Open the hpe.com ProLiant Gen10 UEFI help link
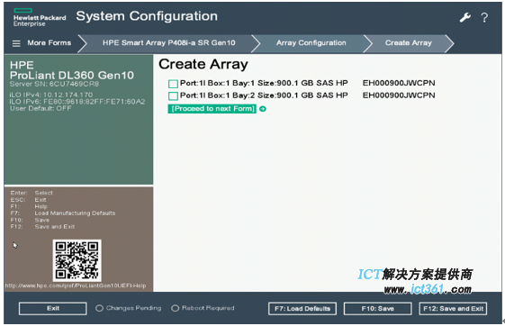Image resolution: width=505 pixels, height=326 pixels. coord(76,285)
